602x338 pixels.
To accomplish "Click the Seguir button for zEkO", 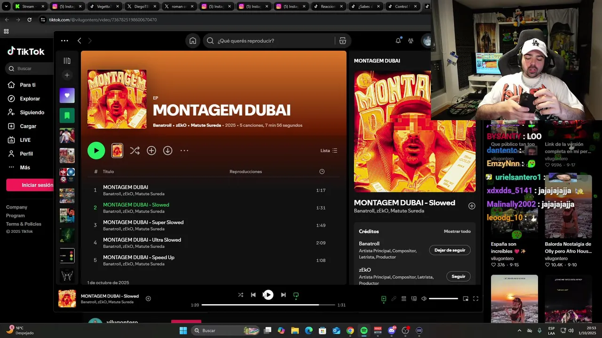I will pos(458,277).
